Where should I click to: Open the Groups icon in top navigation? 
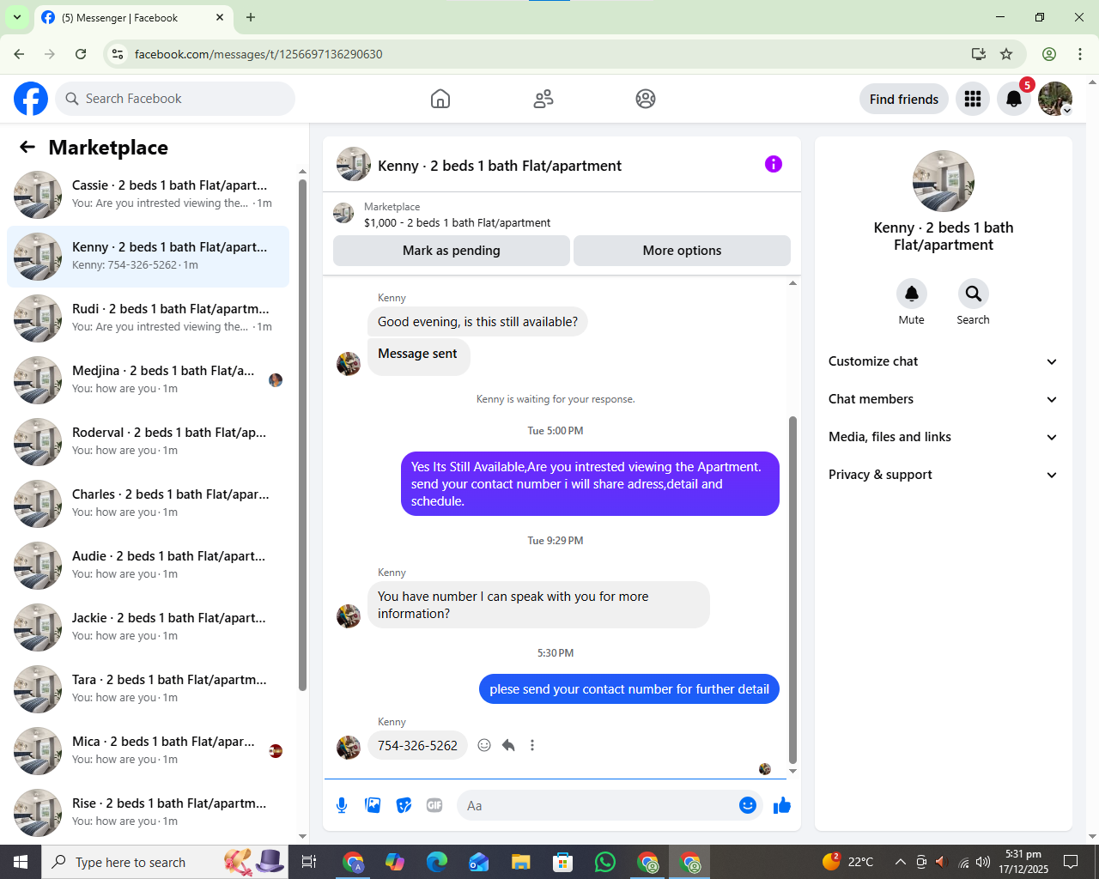coord(646,99)
